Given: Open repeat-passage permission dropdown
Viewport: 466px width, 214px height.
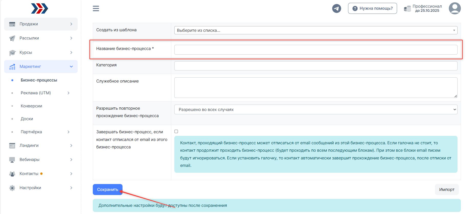Looking at the screenshot, I should click(x=316, y=109).
